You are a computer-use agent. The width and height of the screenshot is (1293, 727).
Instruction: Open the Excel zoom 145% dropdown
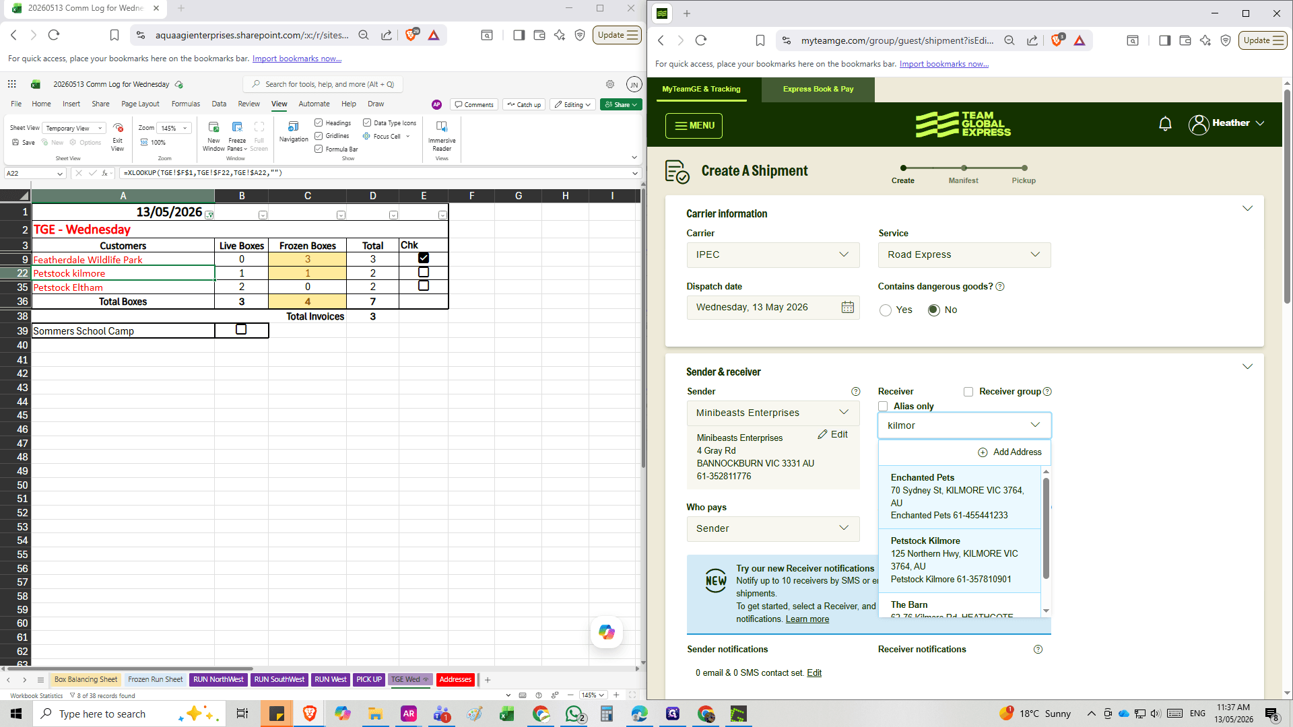174,128
